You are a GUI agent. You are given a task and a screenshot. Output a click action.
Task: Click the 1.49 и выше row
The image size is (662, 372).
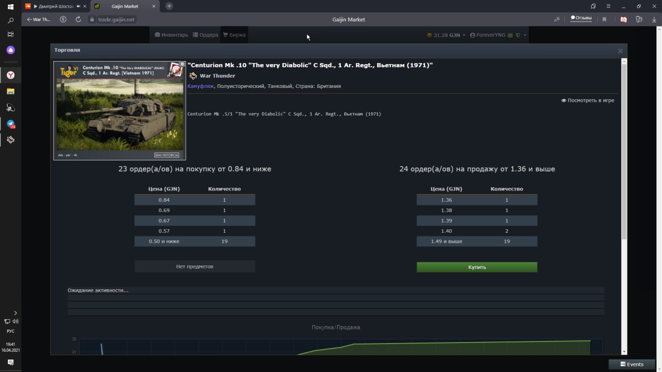[x=477, y=241]
